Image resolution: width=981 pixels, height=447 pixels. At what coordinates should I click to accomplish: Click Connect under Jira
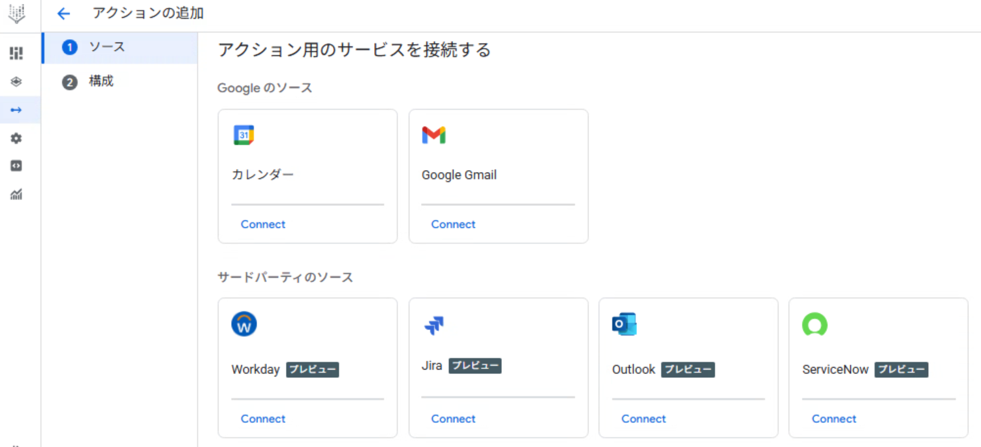click(453, 418)
